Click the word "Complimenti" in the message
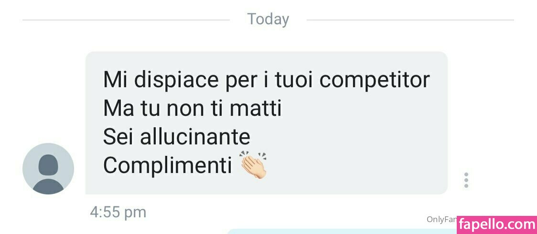The height and width of the screenshot is (234, 537). click(168, 166)
